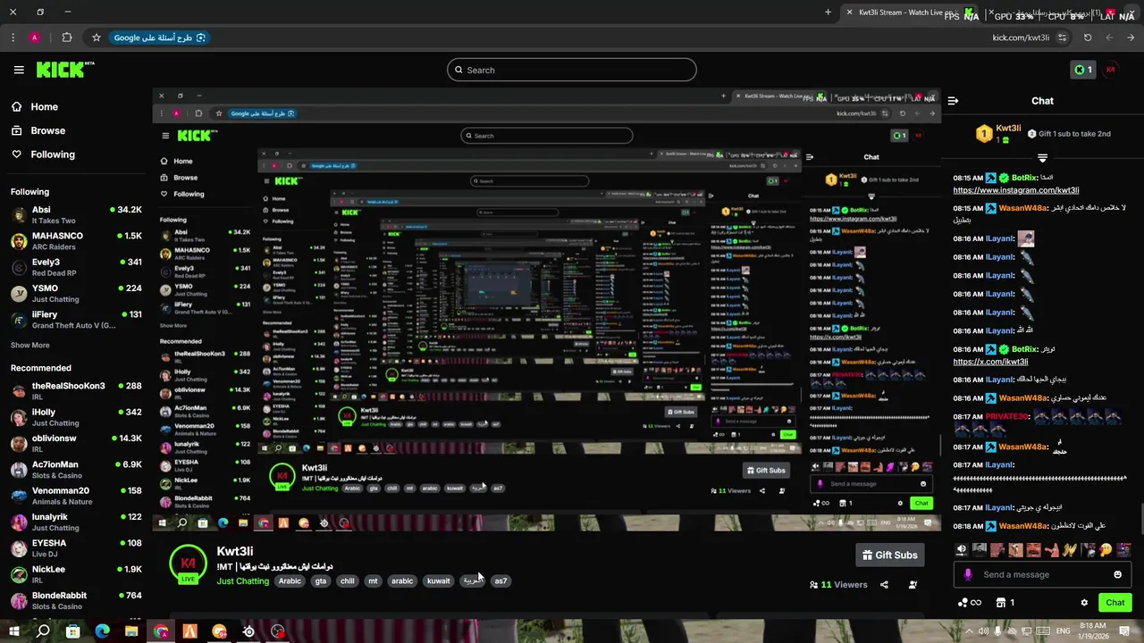Open followed channel Evely3
This screenshot has width=1144, height=643.
pyautogui.click(x=76, y=267)
